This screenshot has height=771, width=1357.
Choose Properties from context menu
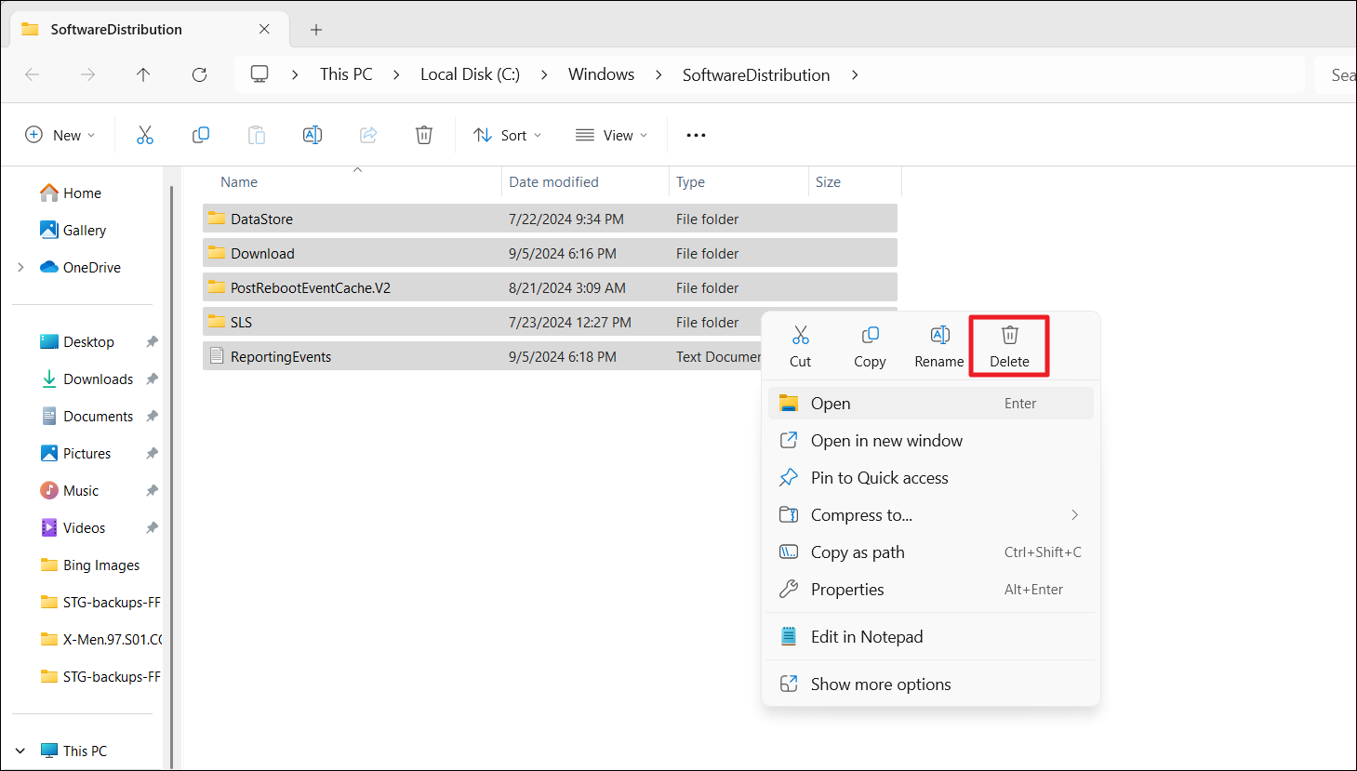click(847, 590)
